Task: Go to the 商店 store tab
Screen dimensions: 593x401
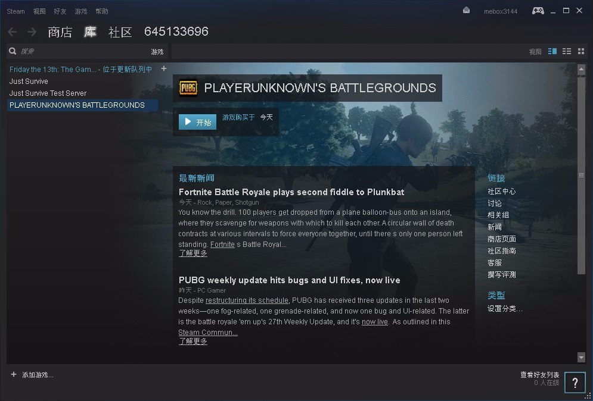Action: click(x=60, y=32)
